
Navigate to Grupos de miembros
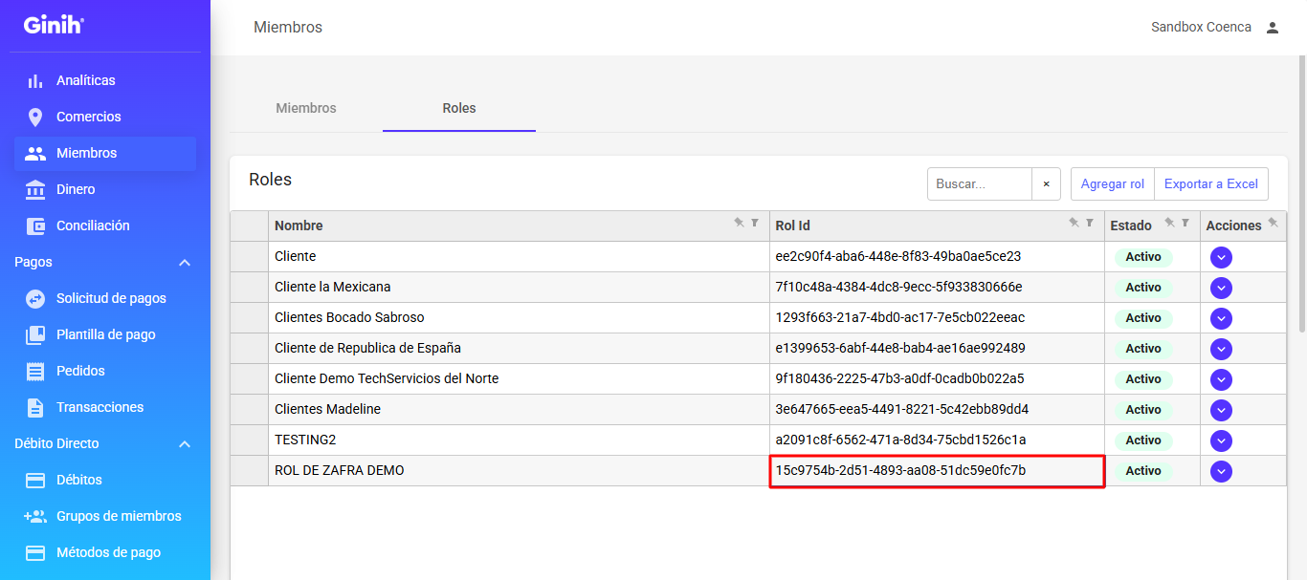coord(105,516)
